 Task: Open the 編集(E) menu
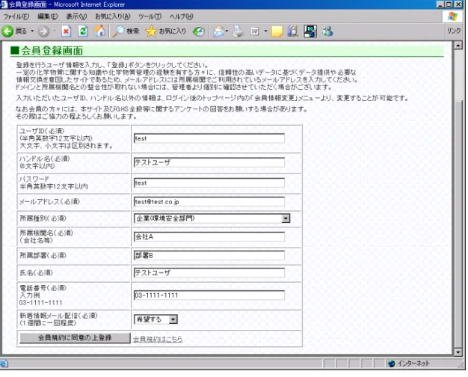tap(47, 16)
